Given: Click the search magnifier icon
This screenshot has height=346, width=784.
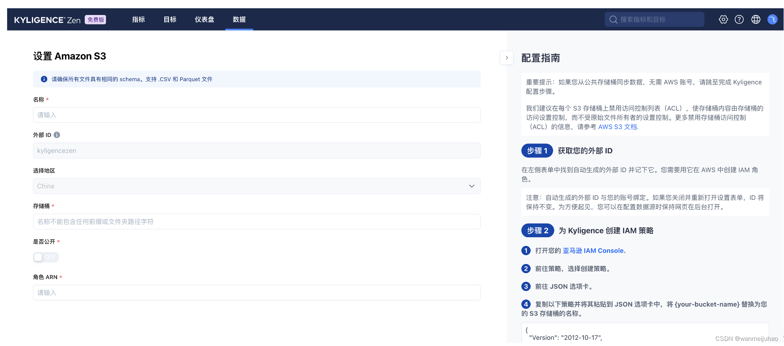Looking at the screenshot, I should [613, 19].
